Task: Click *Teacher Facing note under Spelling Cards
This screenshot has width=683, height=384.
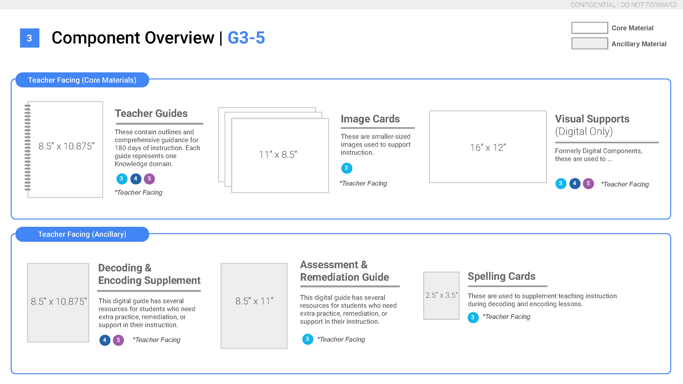Action: tap(507, 317)
